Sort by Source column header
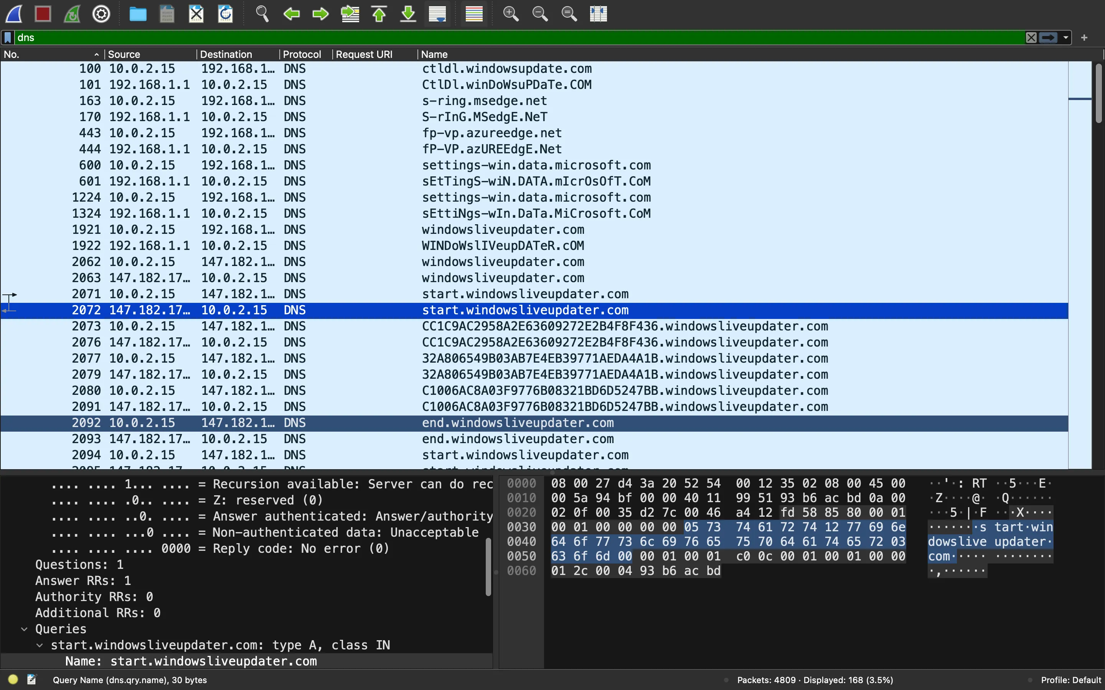 tap(150, 54)
